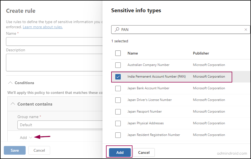Cancel the Sensitive info types panel

point(144,152)
